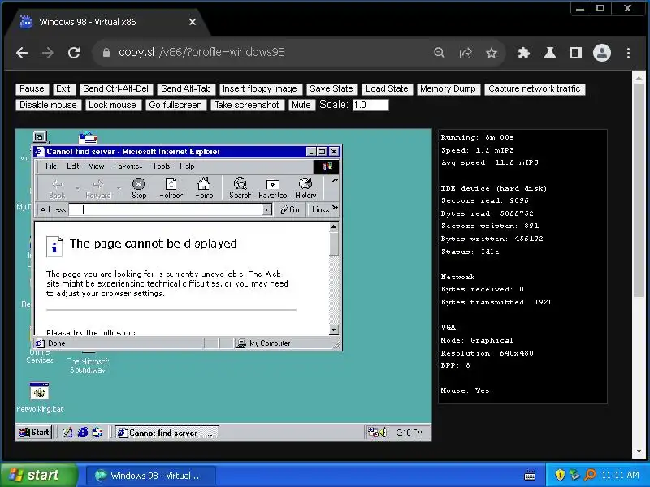Click Windows 98 tray volume icon

click(x=383, y=433)
